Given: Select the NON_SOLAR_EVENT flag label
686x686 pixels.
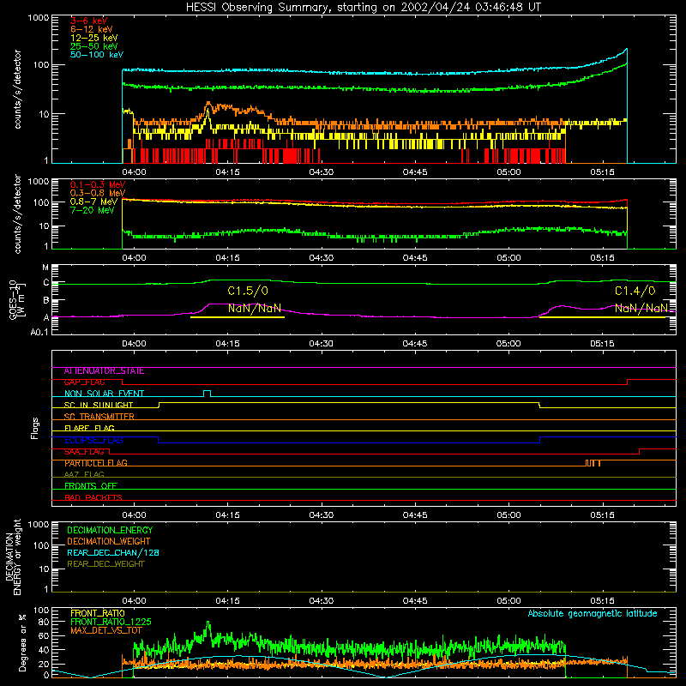Looking at the screenshot, I should pyautogui.click(x=104, y=394).
